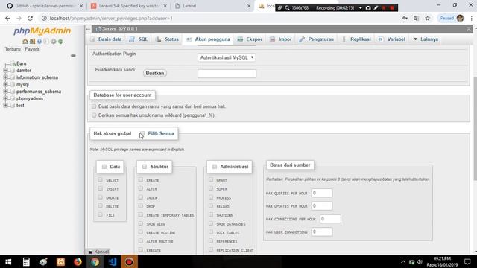The width and height of the screenshot is (477, 268).
Task: Click the green reload navigation icon
Action: click(60, 42)
